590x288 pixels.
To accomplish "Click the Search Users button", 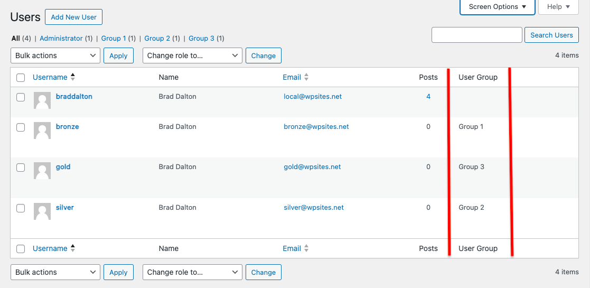I will coord(551,35).
